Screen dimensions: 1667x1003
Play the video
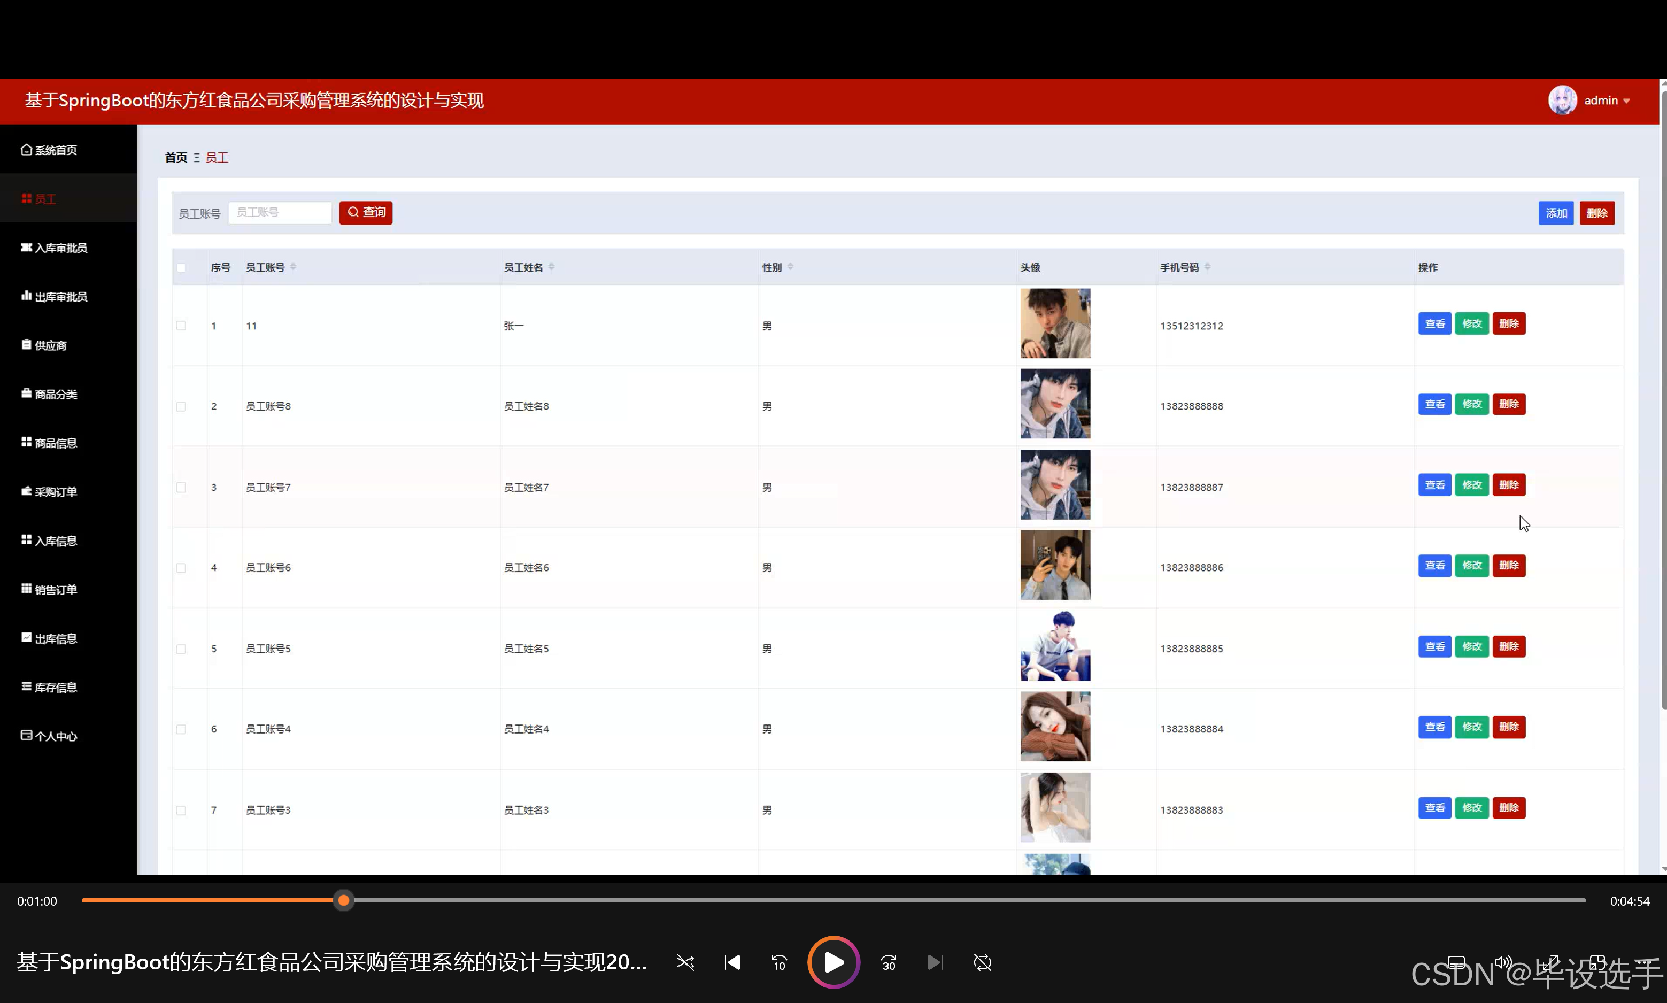834,962
